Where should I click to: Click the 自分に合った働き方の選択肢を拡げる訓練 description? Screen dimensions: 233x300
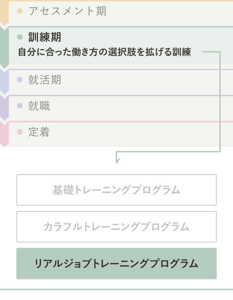(105, 52)
